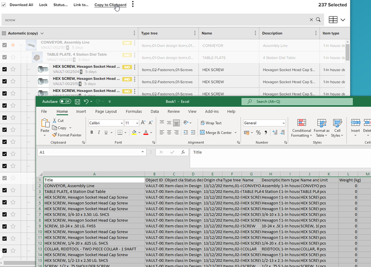Click the Paste clipboard icon
This screenshot has width=371, height=267.
pyautogui.click(x=45, y=123)
